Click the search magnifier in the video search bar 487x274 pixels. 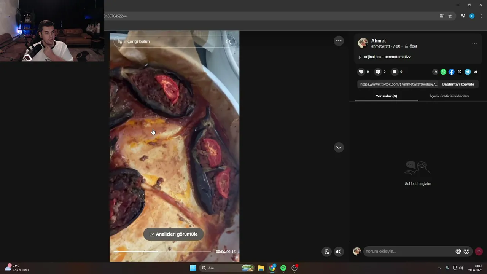228,41
